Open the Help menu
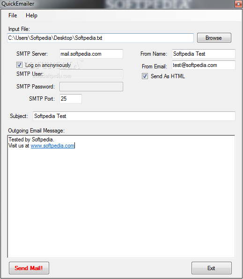Viewport: 243px width, 279px height. (31, 15)
